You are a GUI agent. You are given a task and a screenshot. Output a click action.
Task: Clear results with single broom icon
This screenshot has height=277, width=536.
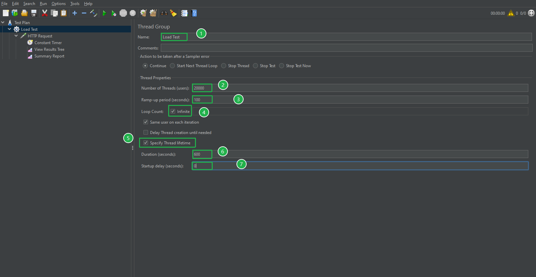(x=143, y=13)
